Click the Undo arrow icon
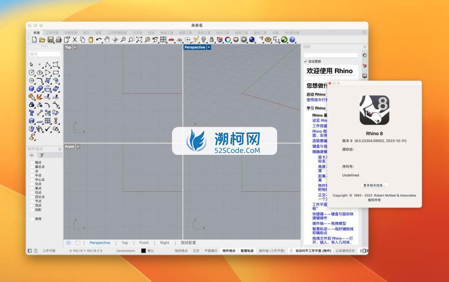 coord(99,40)
